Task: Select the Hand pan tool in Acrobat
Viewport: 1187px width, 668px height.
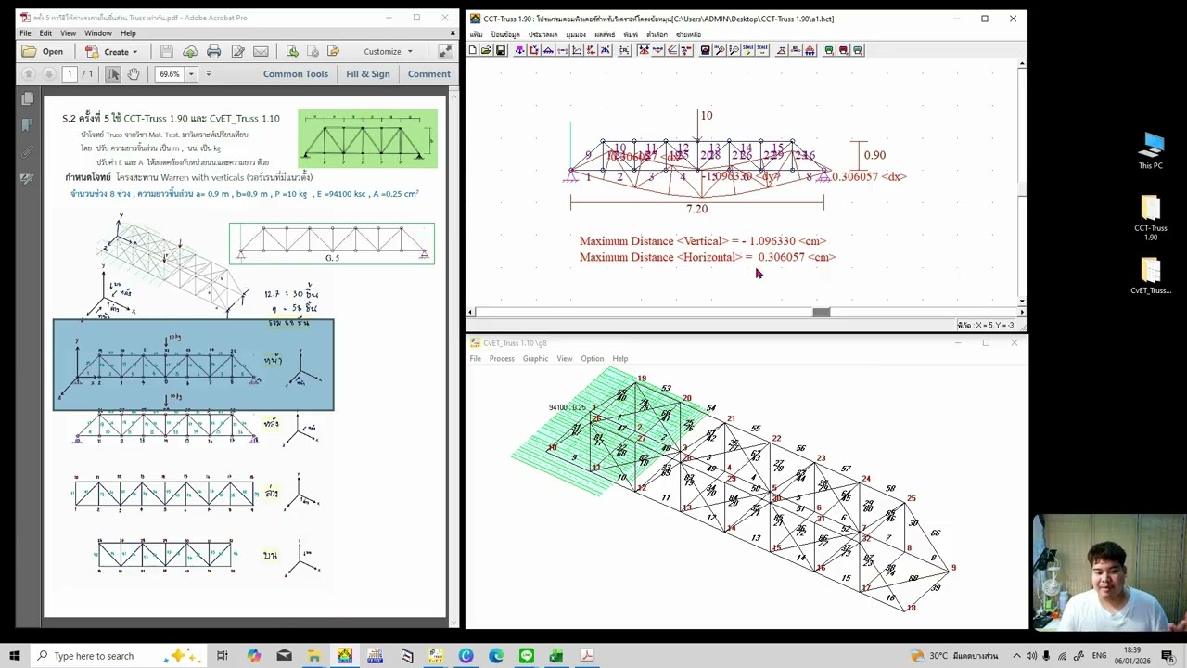Action: pyautogui.click(x=134, y=73)
